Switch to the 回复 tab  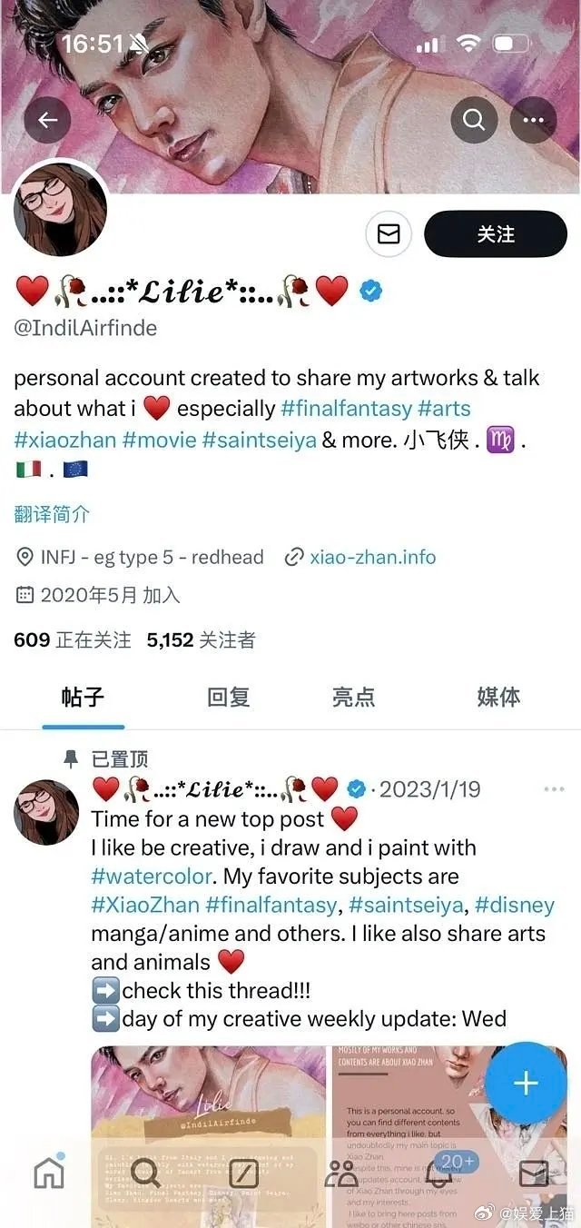coord(228,698)
